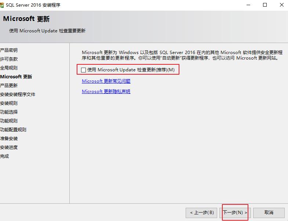Close the SQL Server 2016 setup window
The height and width of the screenshot is (221, 288).
pos(281,5)
